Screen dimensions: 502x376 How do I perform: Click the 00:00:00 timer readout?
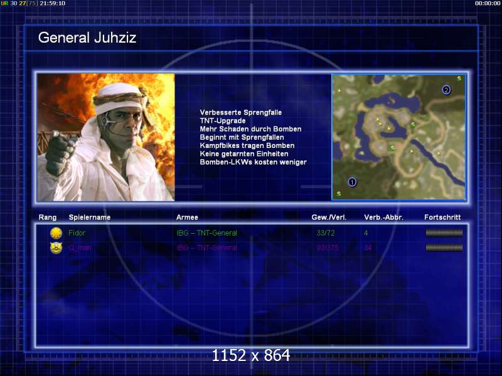(488, 3)
